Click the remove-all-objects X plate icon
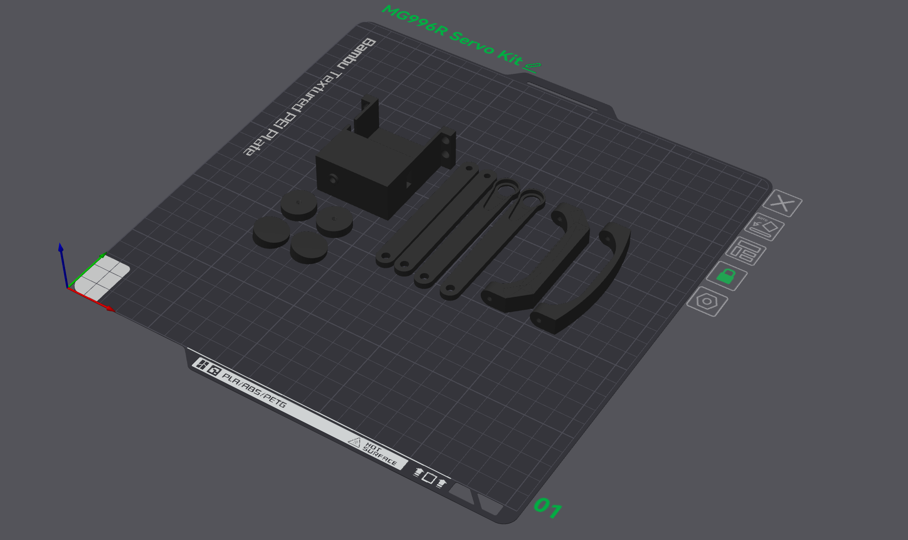908x540 pixels. pyautogui.click(x=783, y=203)
